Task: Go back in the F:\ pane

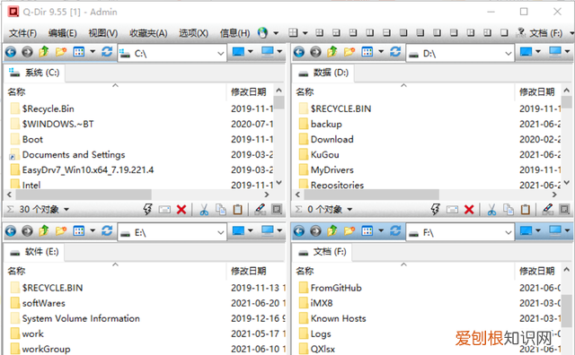Action: (299, 231)
